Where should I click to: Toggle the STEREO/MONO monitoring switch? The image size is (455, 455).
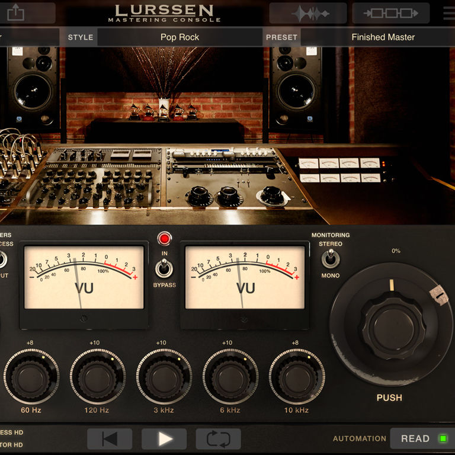(331, 259)
